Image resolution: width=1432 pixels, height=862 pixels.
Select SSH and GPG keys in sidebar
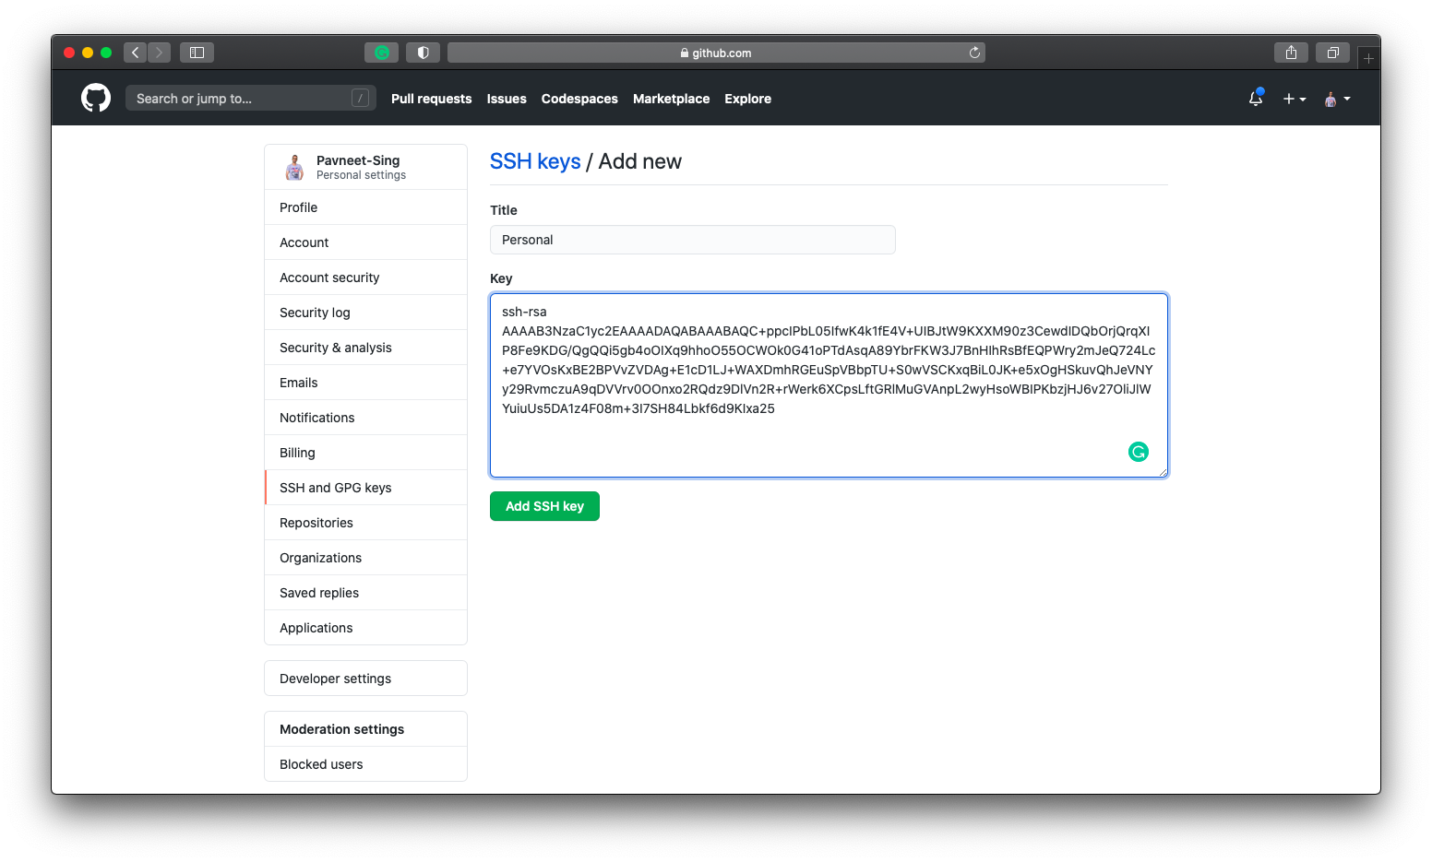[365, 488]
